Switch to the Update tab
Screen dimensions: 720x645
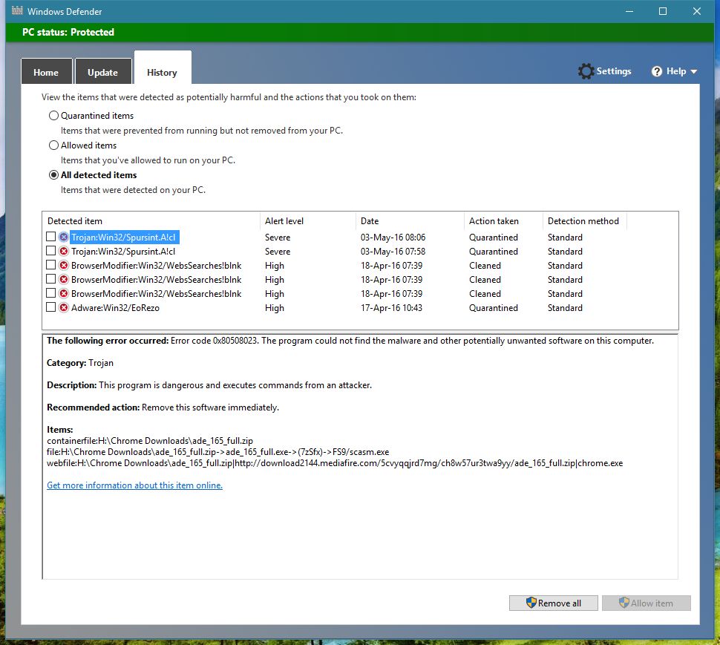coord(103,71)
